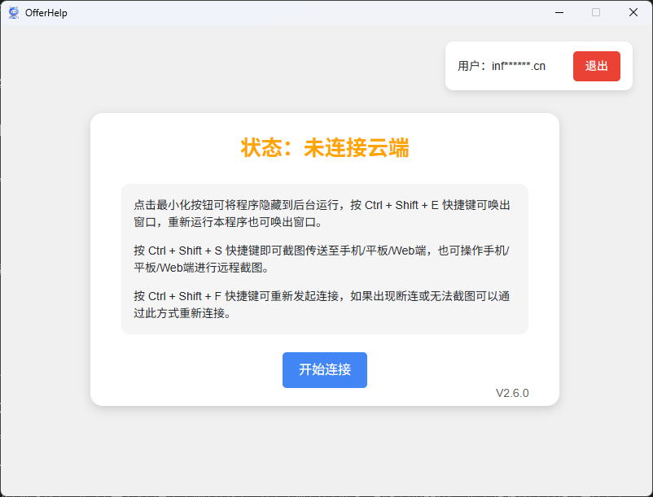
Task: Click the OfferHelp robot icon in title bar
Action: click(x=13, y=12)
